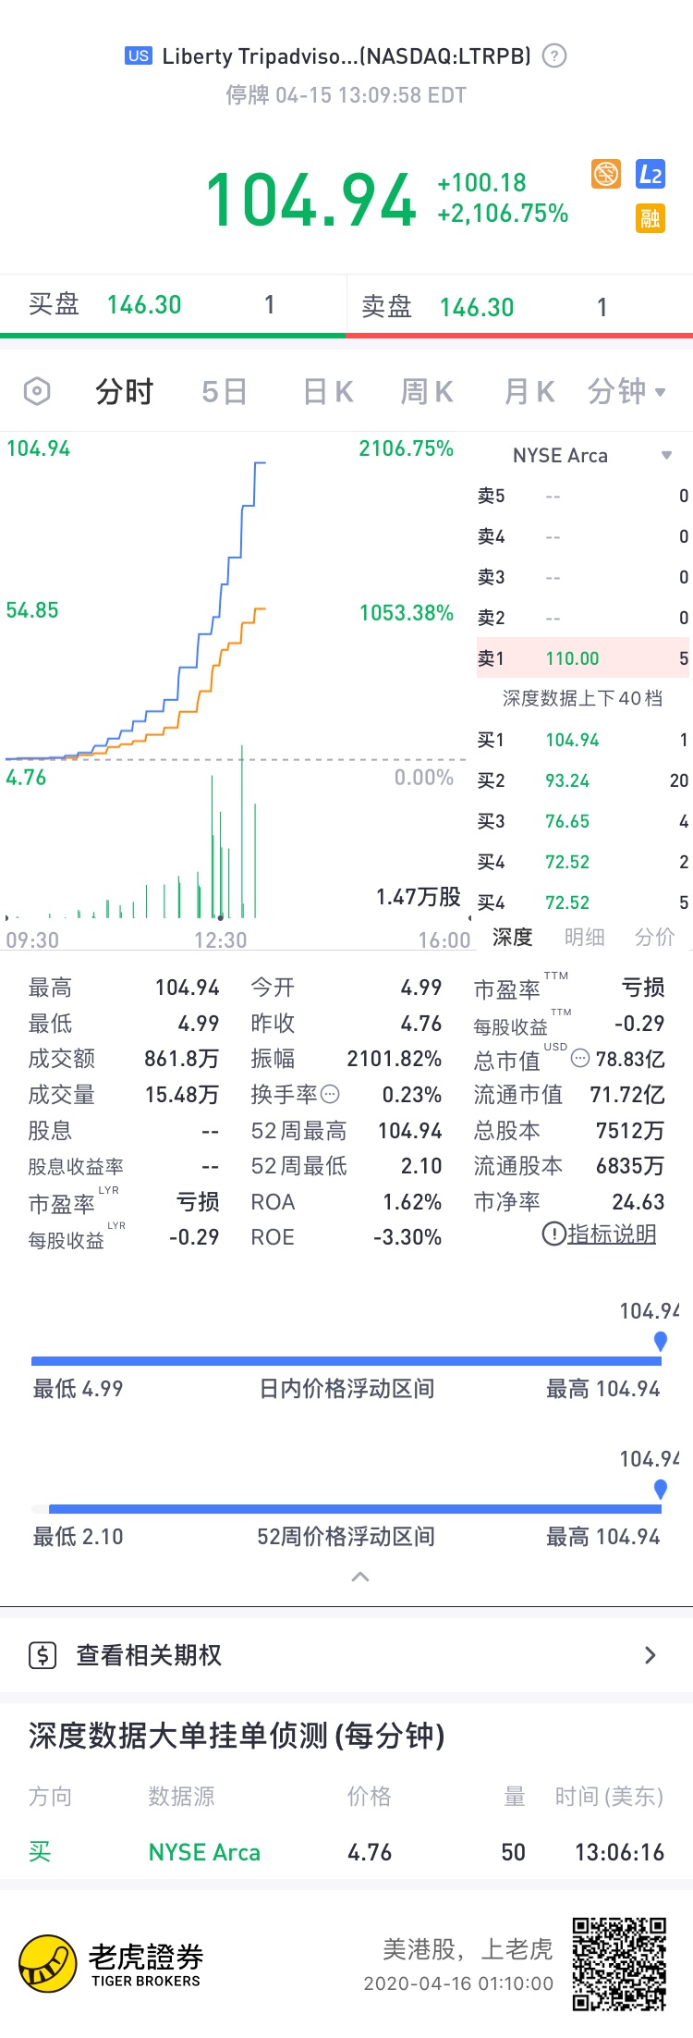The height and width of the screenshot is (2038, 693).
Task: Tap the NYSE Arca large order row
Action: (x=346, y=1852)
